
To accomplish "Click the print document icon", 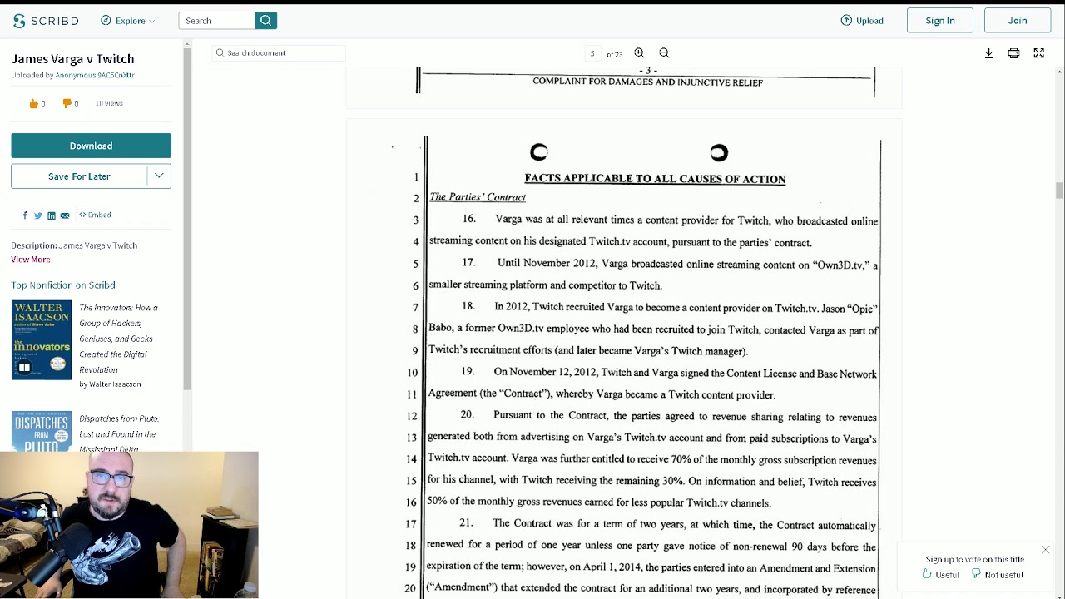I will click(x=1013, y=53).
